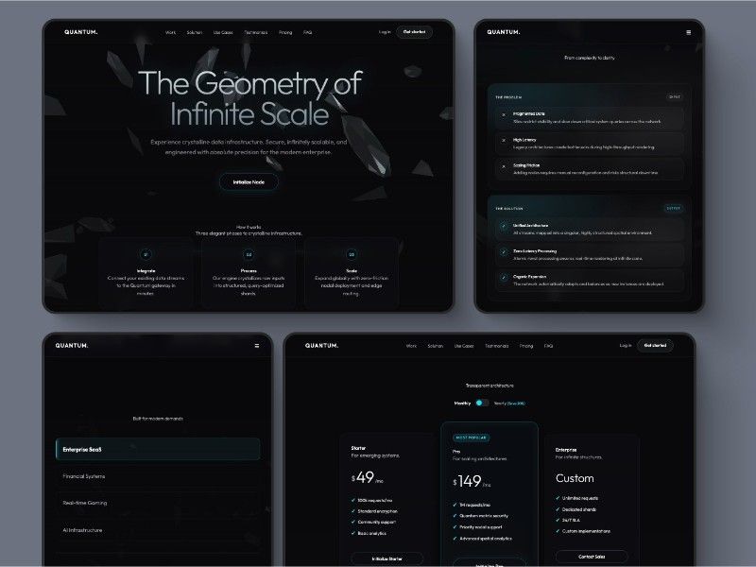Click checkmark next to Basic analytics

353,533
